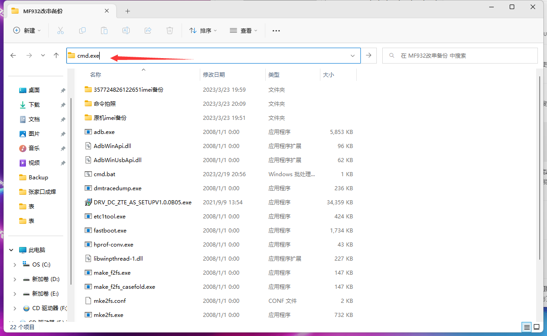This screenshot has height=336, width=547.
Task: Click the Cut scissors icon in toolbar
Action: point(60,30)
